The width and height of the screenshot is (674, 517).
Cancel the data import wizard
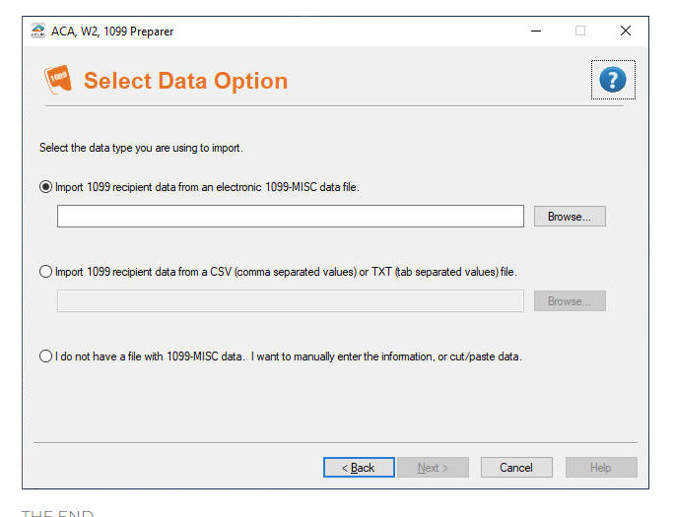coord(516,468)
